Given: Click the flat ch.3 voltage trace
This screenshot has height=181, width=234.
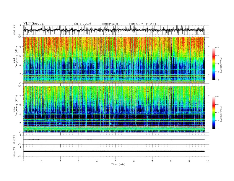Looking at the screenshot, I should [114, 140].
